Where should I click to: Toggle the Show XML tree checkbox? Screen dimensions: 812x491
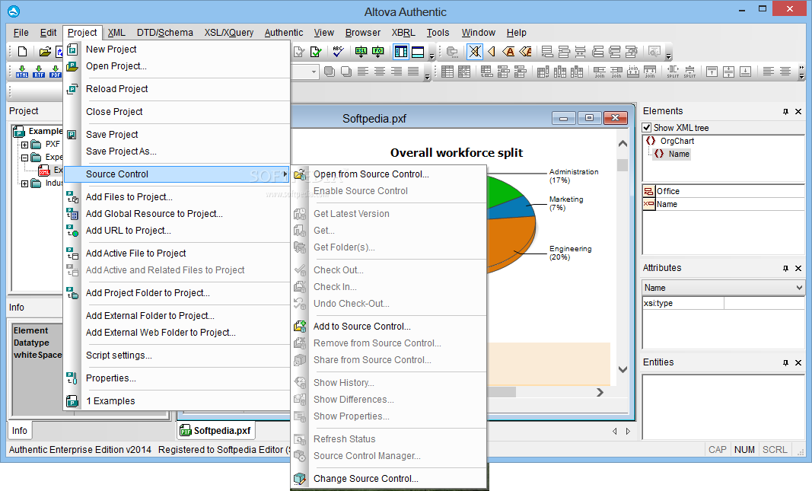(x=646, y=127)
